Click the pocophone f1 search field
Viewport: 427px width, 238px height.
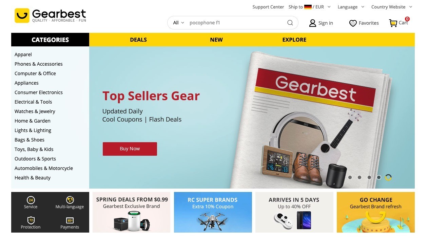point(236,23)
